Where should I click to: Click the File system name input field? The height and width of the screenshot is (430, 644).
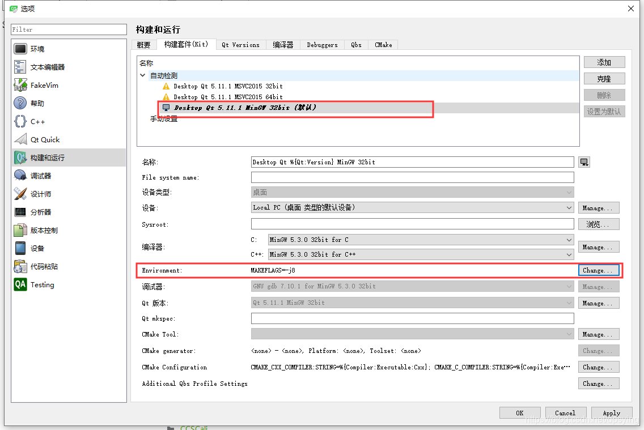pos(412,177)
